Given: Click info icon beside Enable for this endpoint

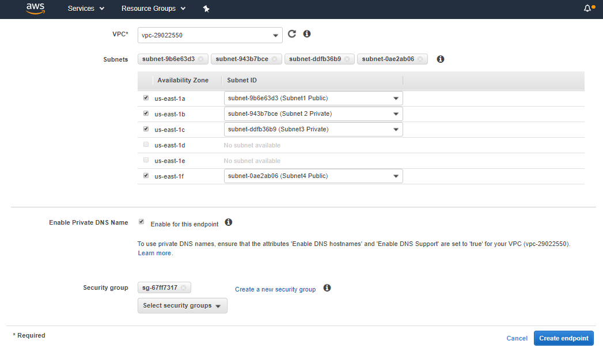Looking at the screenshot, I should (x=228, y=222).
